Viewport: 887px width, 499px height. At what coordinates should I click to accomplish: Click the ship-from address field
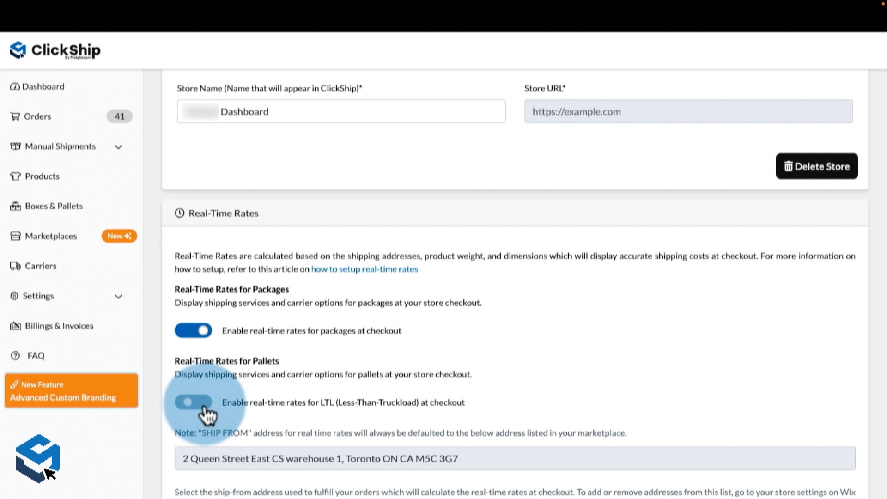click(515, 458)
